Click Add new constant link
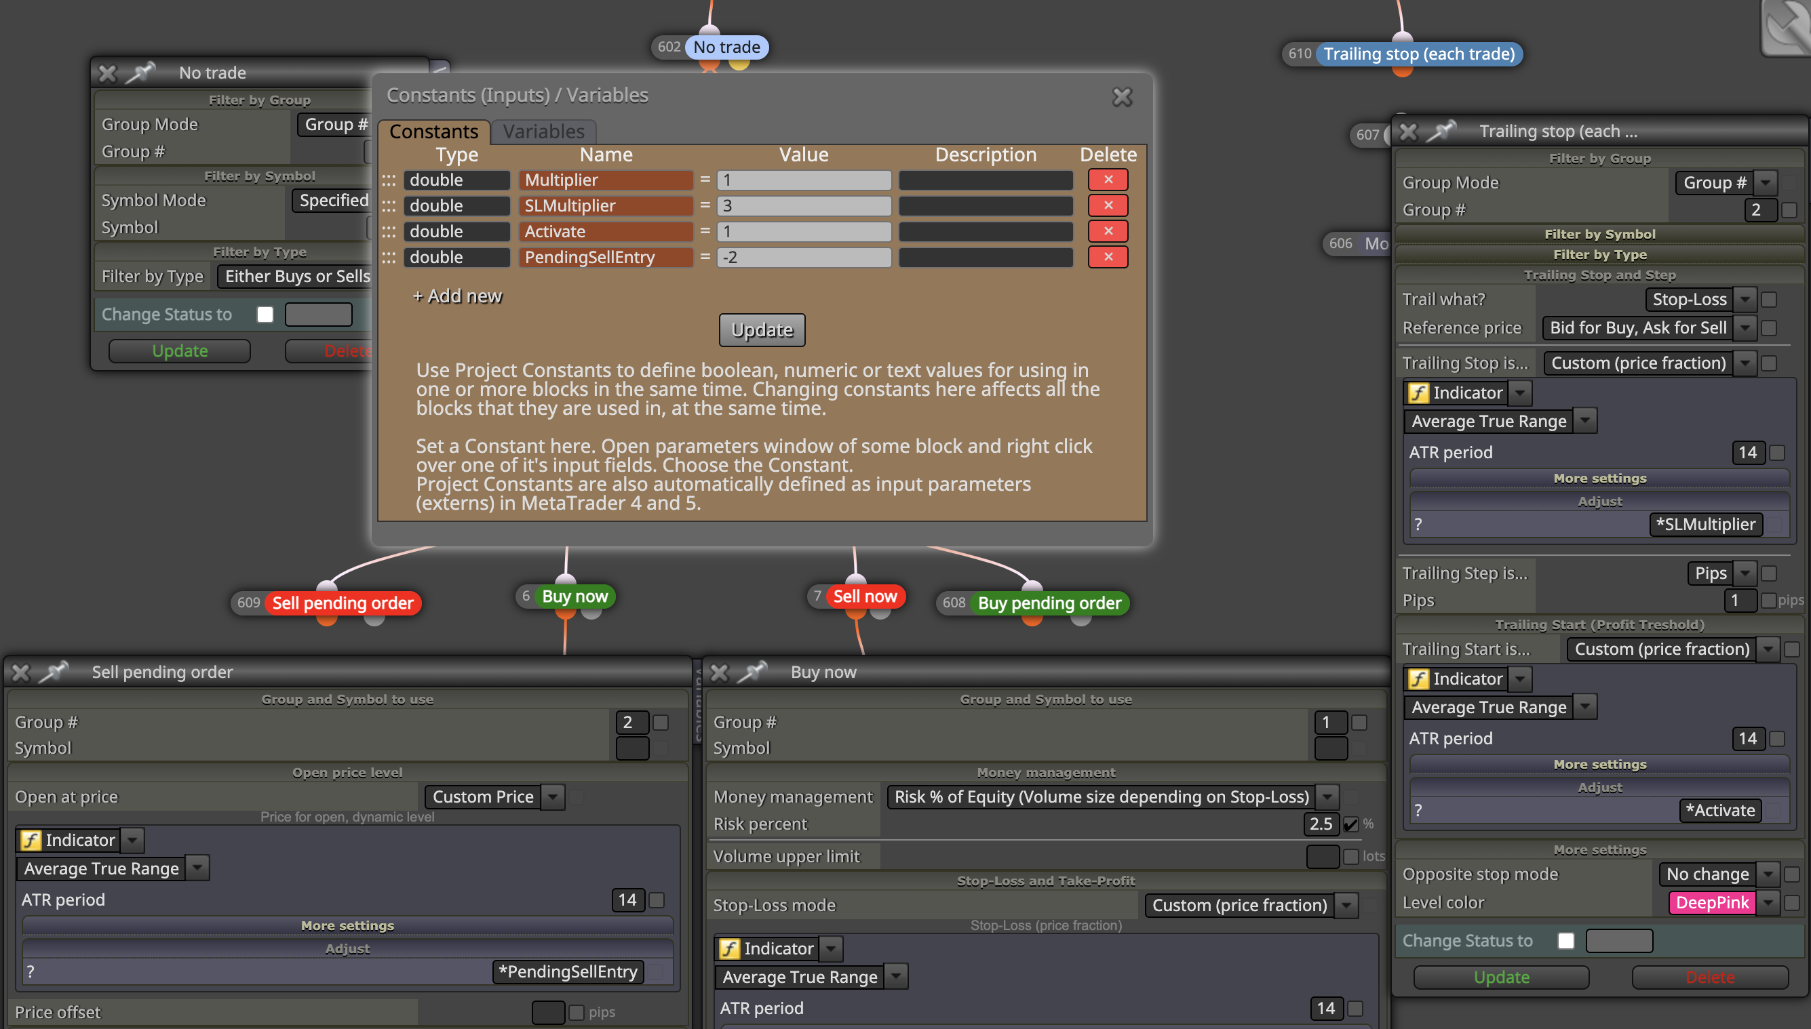Viewport: 1811px width, 1029px height. (458, 296)
